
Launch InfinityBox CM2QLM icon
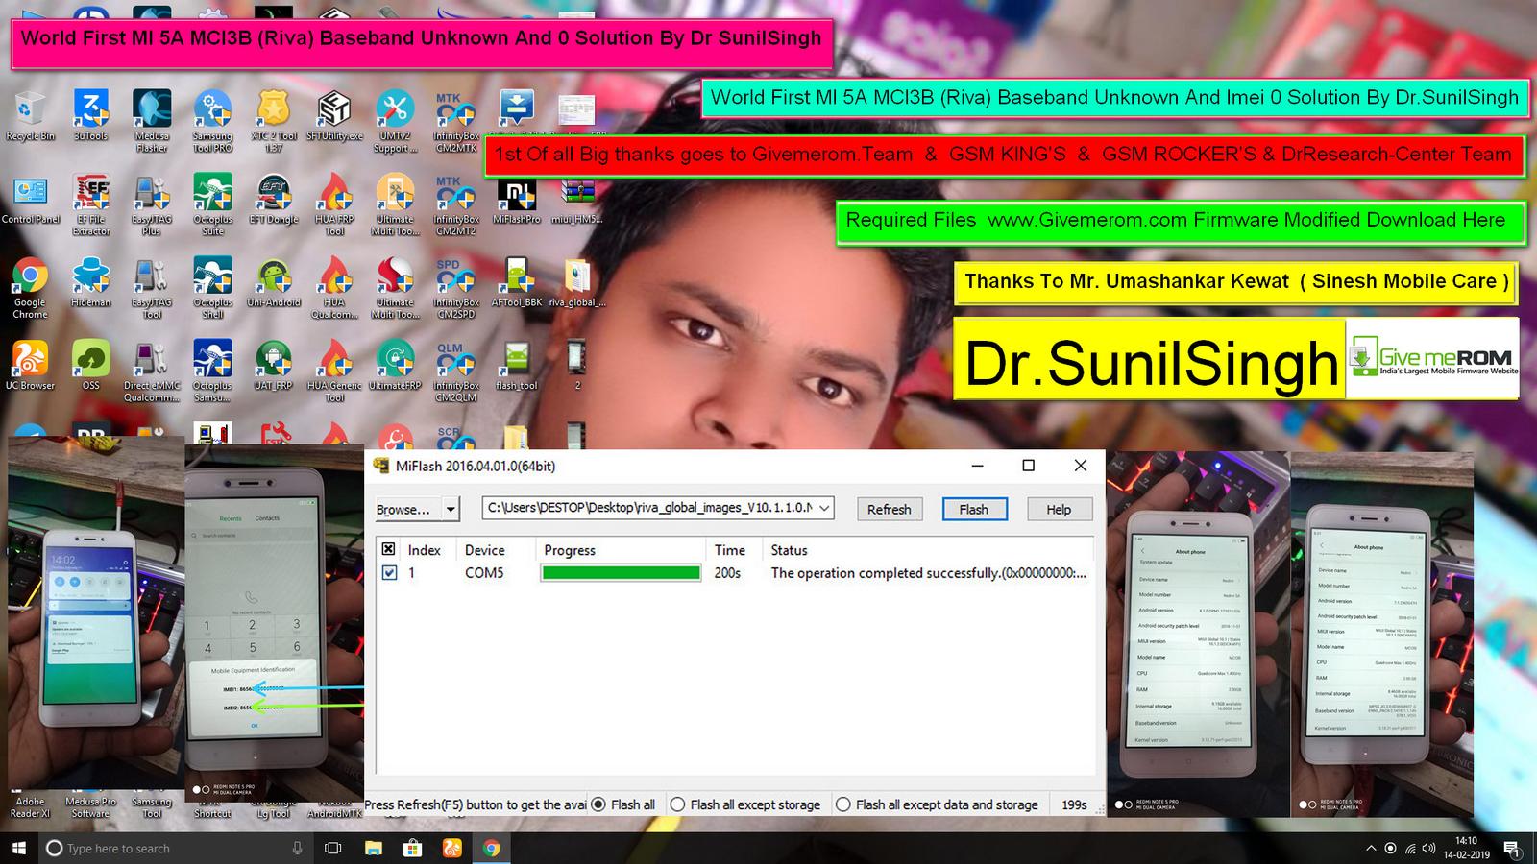(456, 372)
